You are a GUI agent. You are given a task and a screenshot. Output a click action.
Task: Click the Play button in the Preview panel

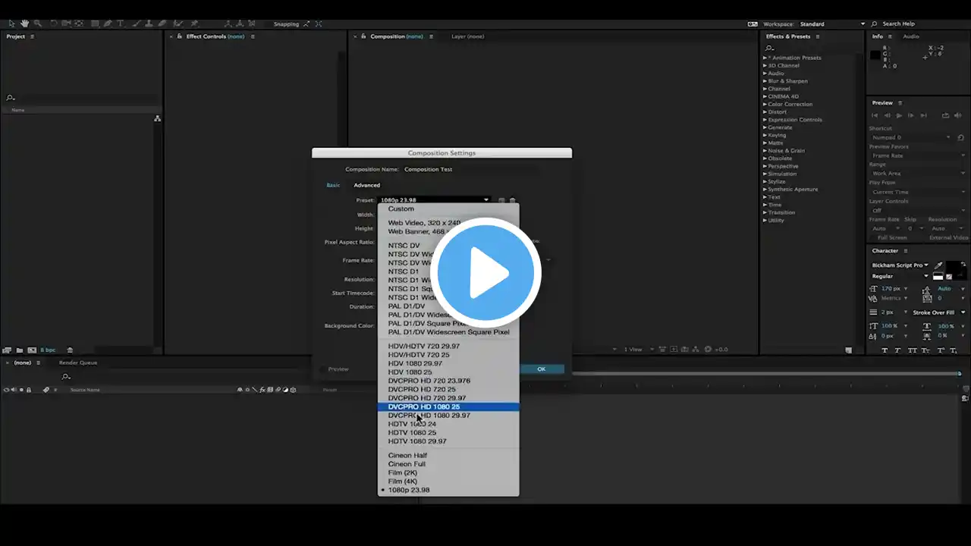[x=899, y=115]
